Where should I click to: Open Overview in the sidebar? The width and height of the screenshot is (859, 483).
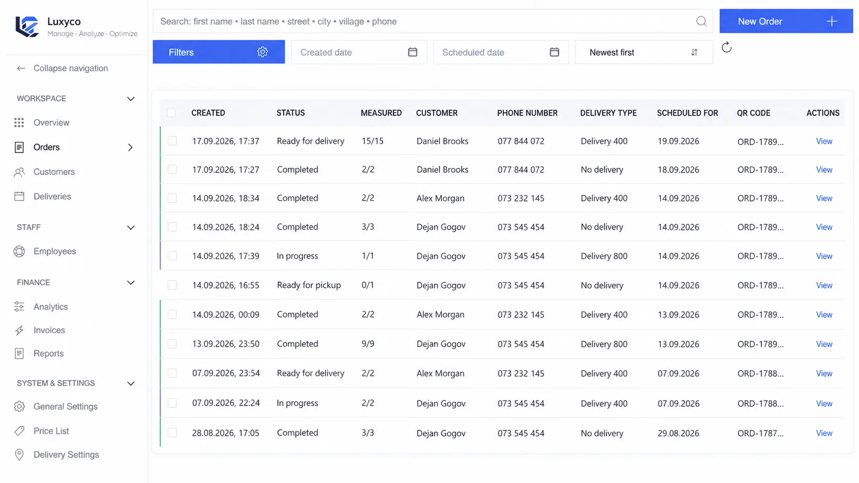51,123
